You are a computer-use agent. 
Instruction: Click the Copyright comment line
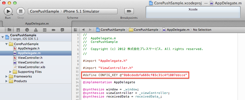pos(143,49)
